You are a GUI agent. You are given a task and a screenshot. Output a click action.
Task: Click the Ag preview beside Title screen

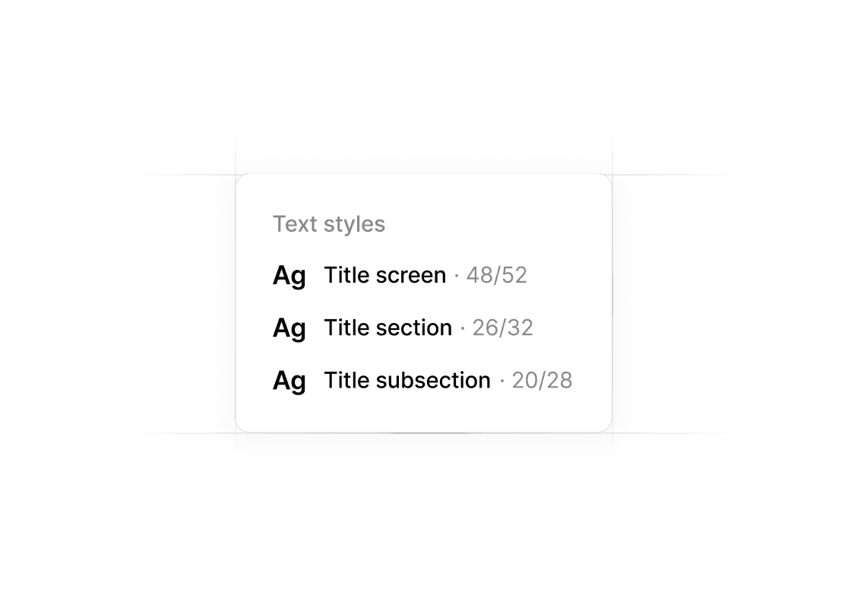pyautogui.click(x=289, y=276)
